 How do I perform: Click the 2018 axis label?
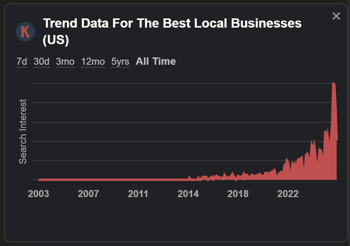click(x=238, y=194)
